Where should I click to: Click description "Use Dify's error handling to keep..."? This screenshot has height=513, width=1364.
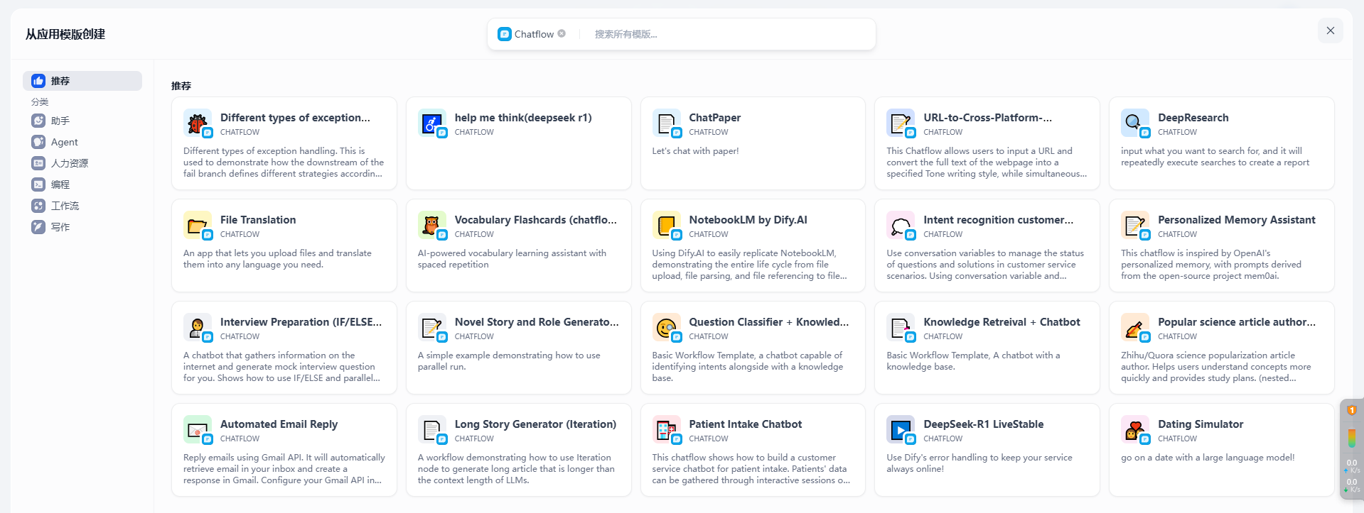coord(979,463)
